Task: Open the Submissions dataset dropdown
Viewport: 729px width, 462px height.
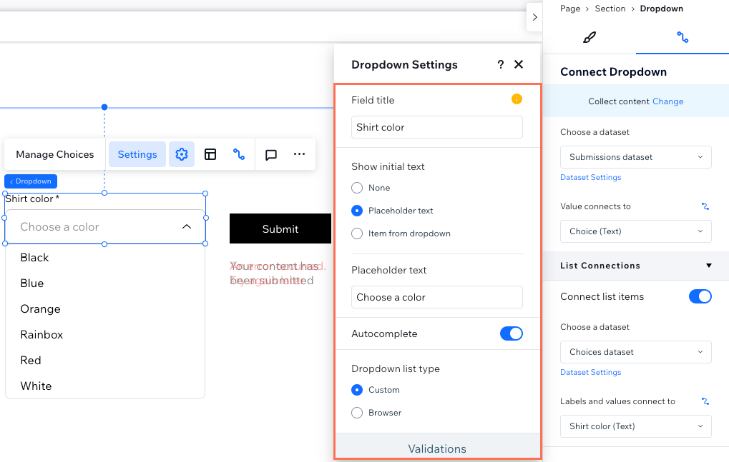Action: click(x=635, y=157)
